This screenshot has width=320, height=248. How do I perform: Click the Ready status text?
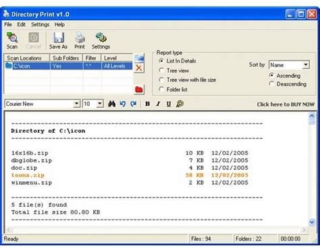[x=11, y=239]
